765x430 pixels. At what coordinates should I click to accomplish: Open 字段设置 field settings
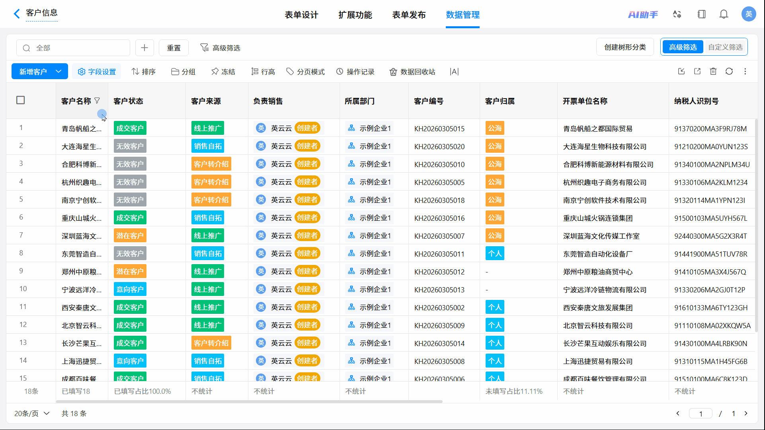pyautogui.click(x=97, y=72)
